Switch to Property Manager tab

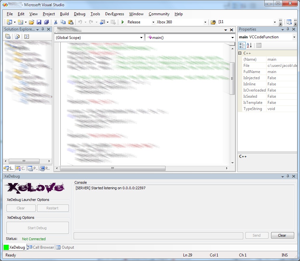pos(32,168)
